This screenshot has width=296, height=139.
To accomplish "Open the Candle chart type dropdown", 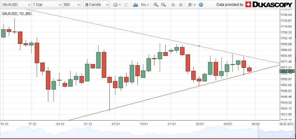I will tap(96, 5).
